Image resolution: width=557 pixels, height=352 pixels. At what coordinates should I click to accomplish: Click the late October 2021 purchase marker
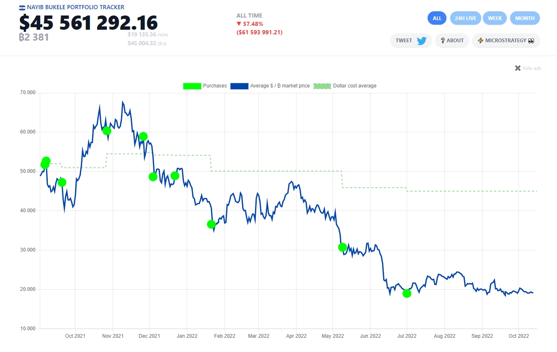(x=107, y=131)
